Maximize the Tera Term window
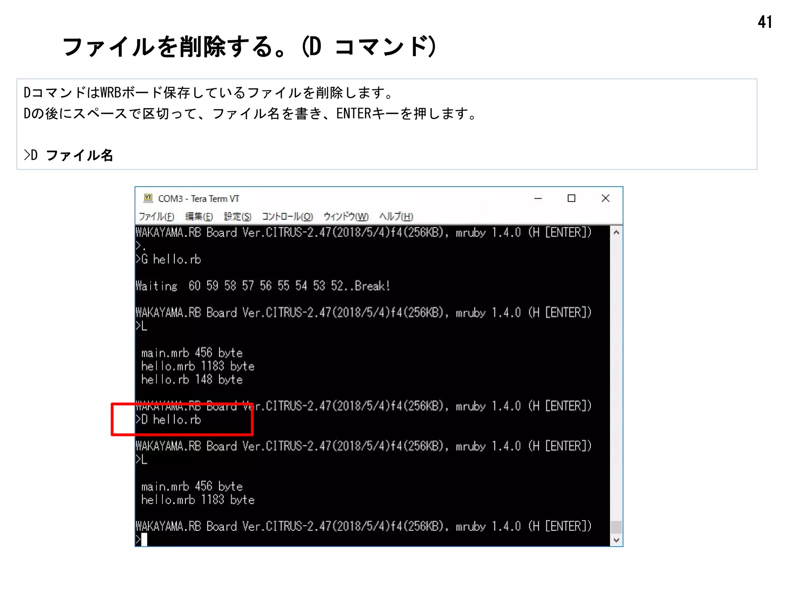Screen dimensions: 785x589 (571, 198)
